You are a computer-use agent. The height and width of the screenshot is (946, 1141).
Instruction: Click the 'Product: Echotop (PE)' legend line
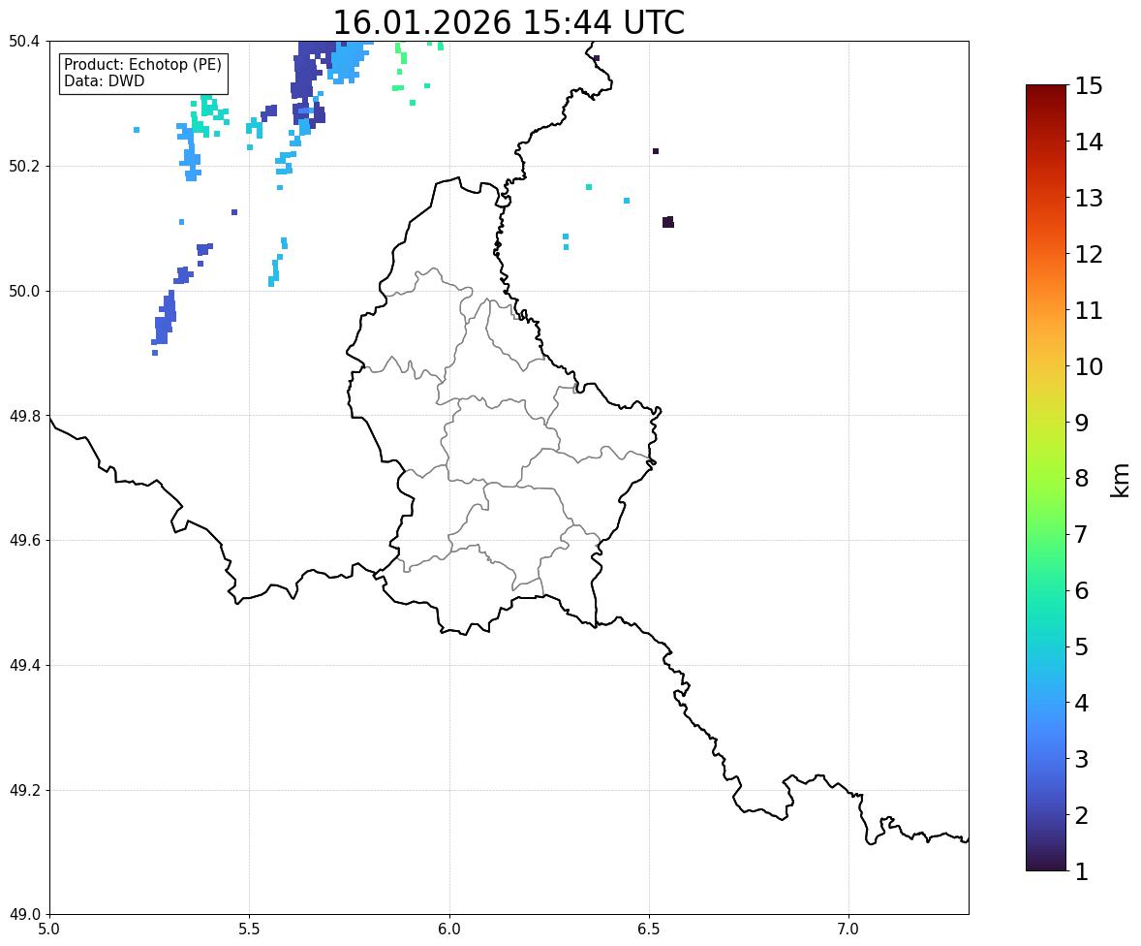click(x=142, y=65)
